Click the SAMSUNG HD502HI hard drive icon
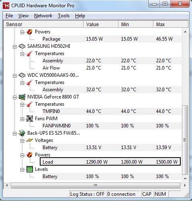Image resolution: width=192 pixels, height=201 pixels. pos(22,46)
